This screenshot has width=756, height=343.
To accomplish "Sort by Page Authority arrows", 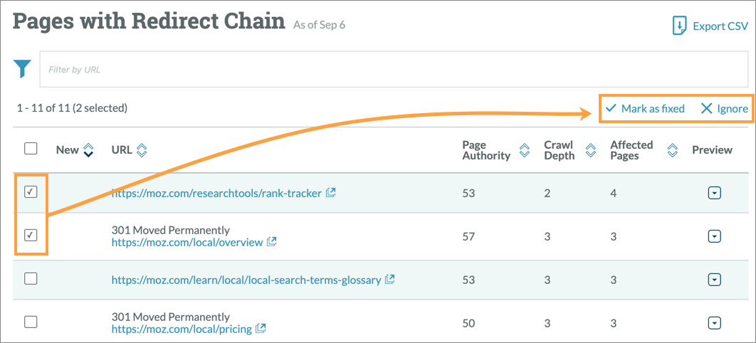I will (525, 150).
